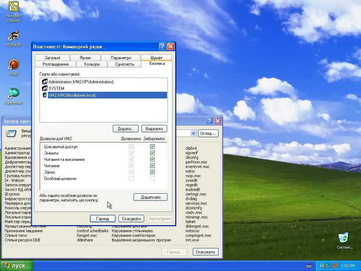The image size is (361, 271).
Task: Click the orange magnifier tray icon
Action: (x=335, y=266)
